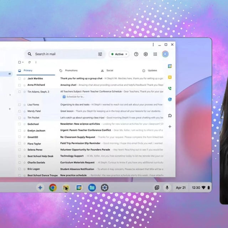Image resolution: width=228 pixels, height=228 pixels.
Task: Open the Schedule attachment chip
Action: 73,97
